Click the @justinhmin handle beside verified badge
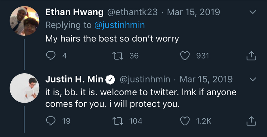The height and width of the screenshot is (137, 267). [x=145, y=79]
